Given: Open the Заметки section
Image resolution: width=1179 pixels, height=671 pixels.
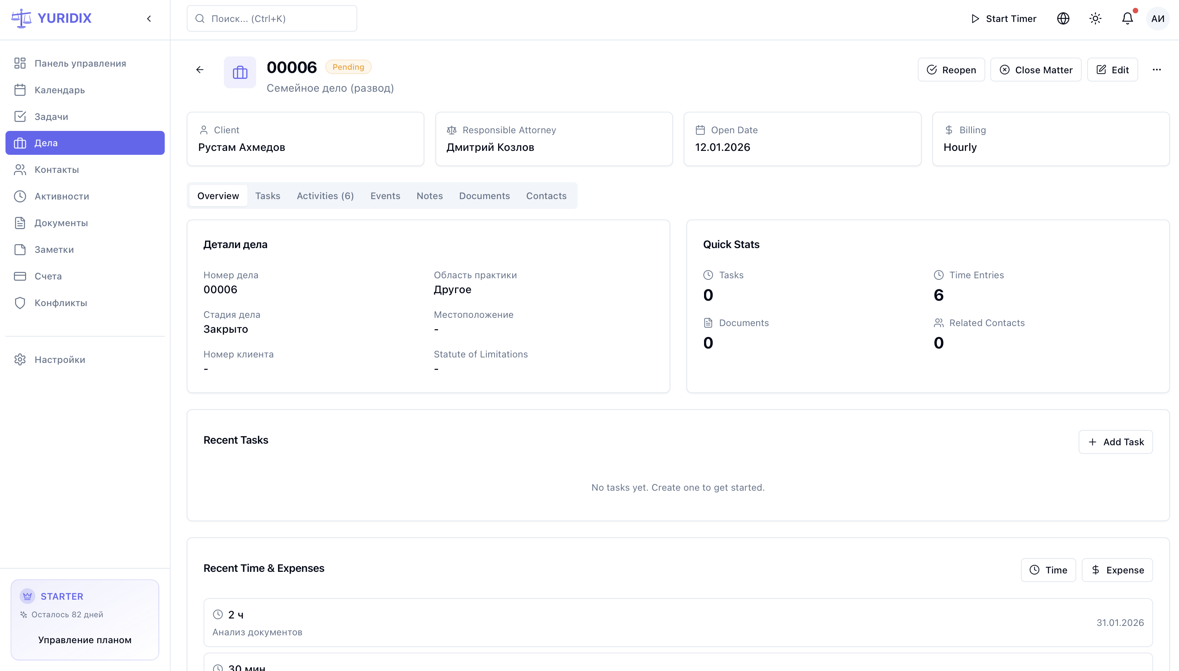Looking at the screenshot, I should (54, 249).
